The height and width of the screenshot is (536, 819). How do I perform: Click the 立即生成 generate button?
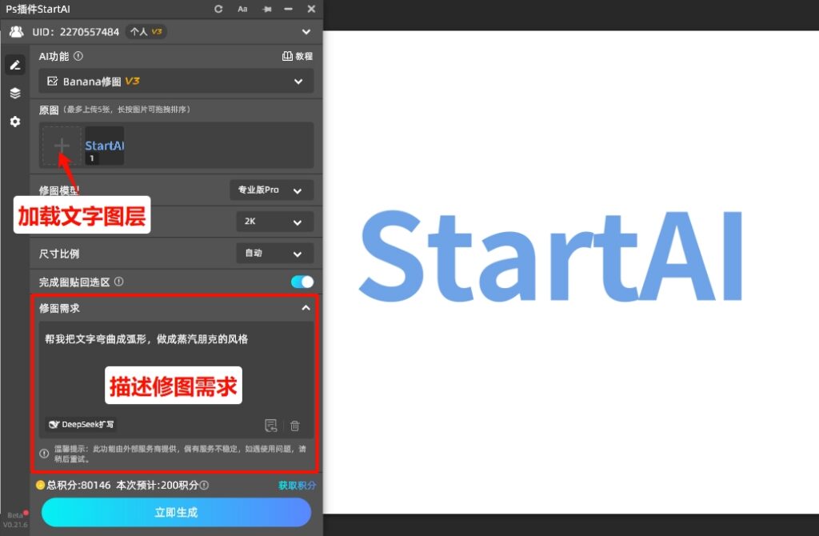coord(175,513)
